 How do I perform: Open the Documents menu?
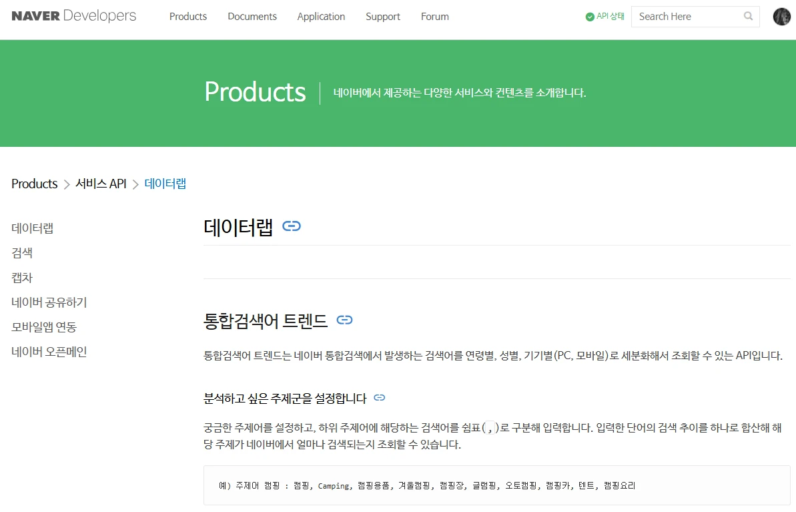[x=252, y=17]
